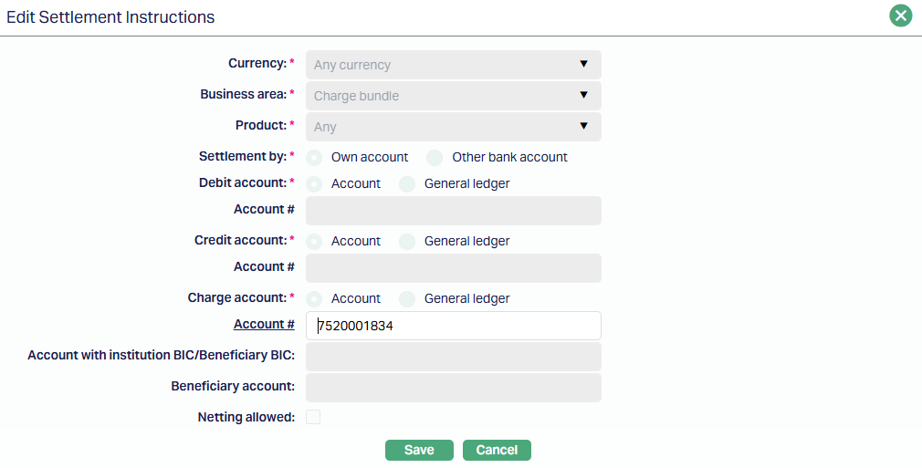Expand the Business area dropdown

[453, 96]
